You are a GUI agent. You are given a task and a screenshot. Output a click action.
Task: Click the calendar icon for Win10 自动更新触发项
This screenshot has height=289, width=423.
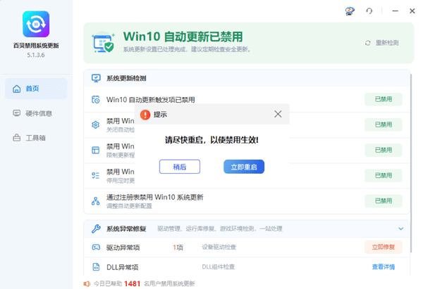96,100
